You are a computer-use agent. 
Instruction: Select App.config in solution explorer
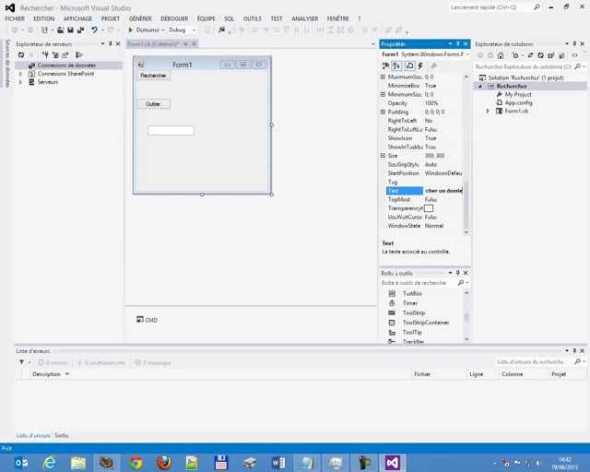tap(518, 102)
